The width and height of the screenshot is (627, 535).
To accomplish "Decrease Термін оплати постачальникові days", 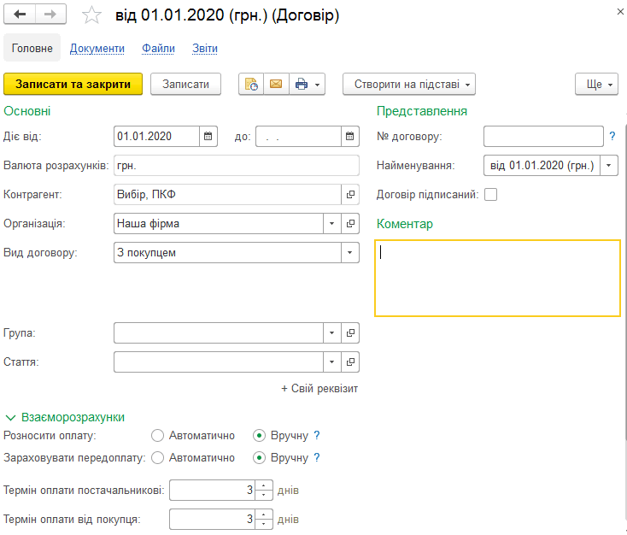I will click(x=264, y=495).
